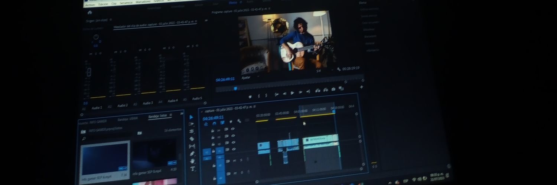Select the Hand tool

(192, 161)
